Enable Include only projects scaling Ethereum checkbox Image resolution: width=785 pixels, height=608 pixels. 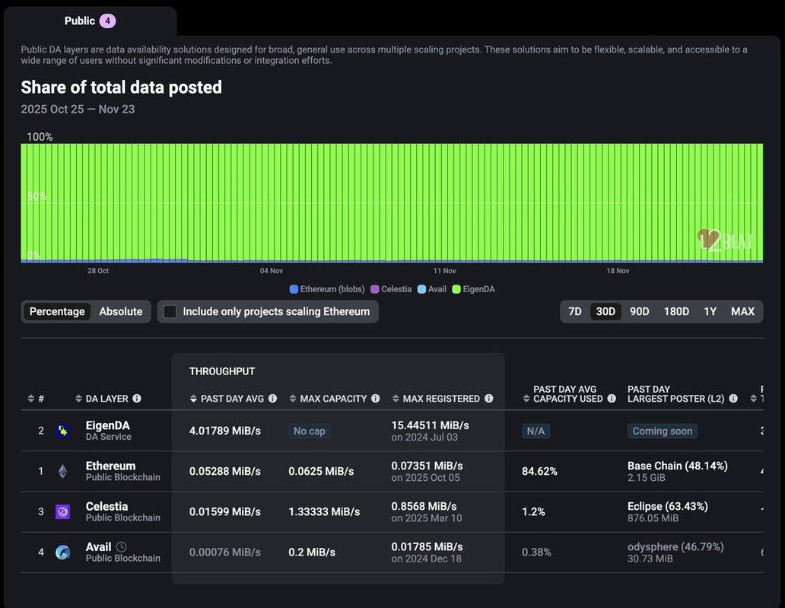click(170, 311)
